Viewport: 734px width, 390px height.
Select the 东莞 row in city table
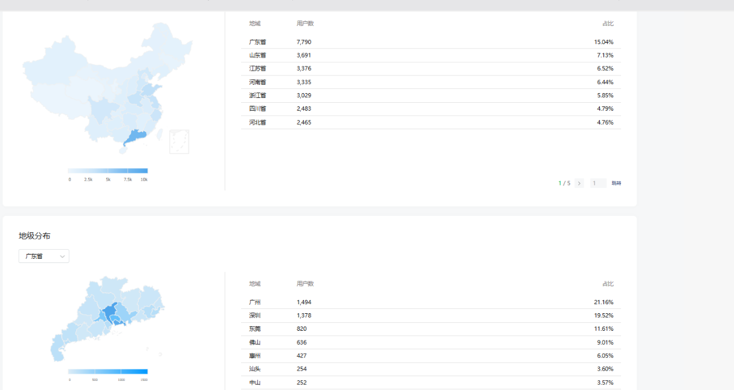coord(431,329)
